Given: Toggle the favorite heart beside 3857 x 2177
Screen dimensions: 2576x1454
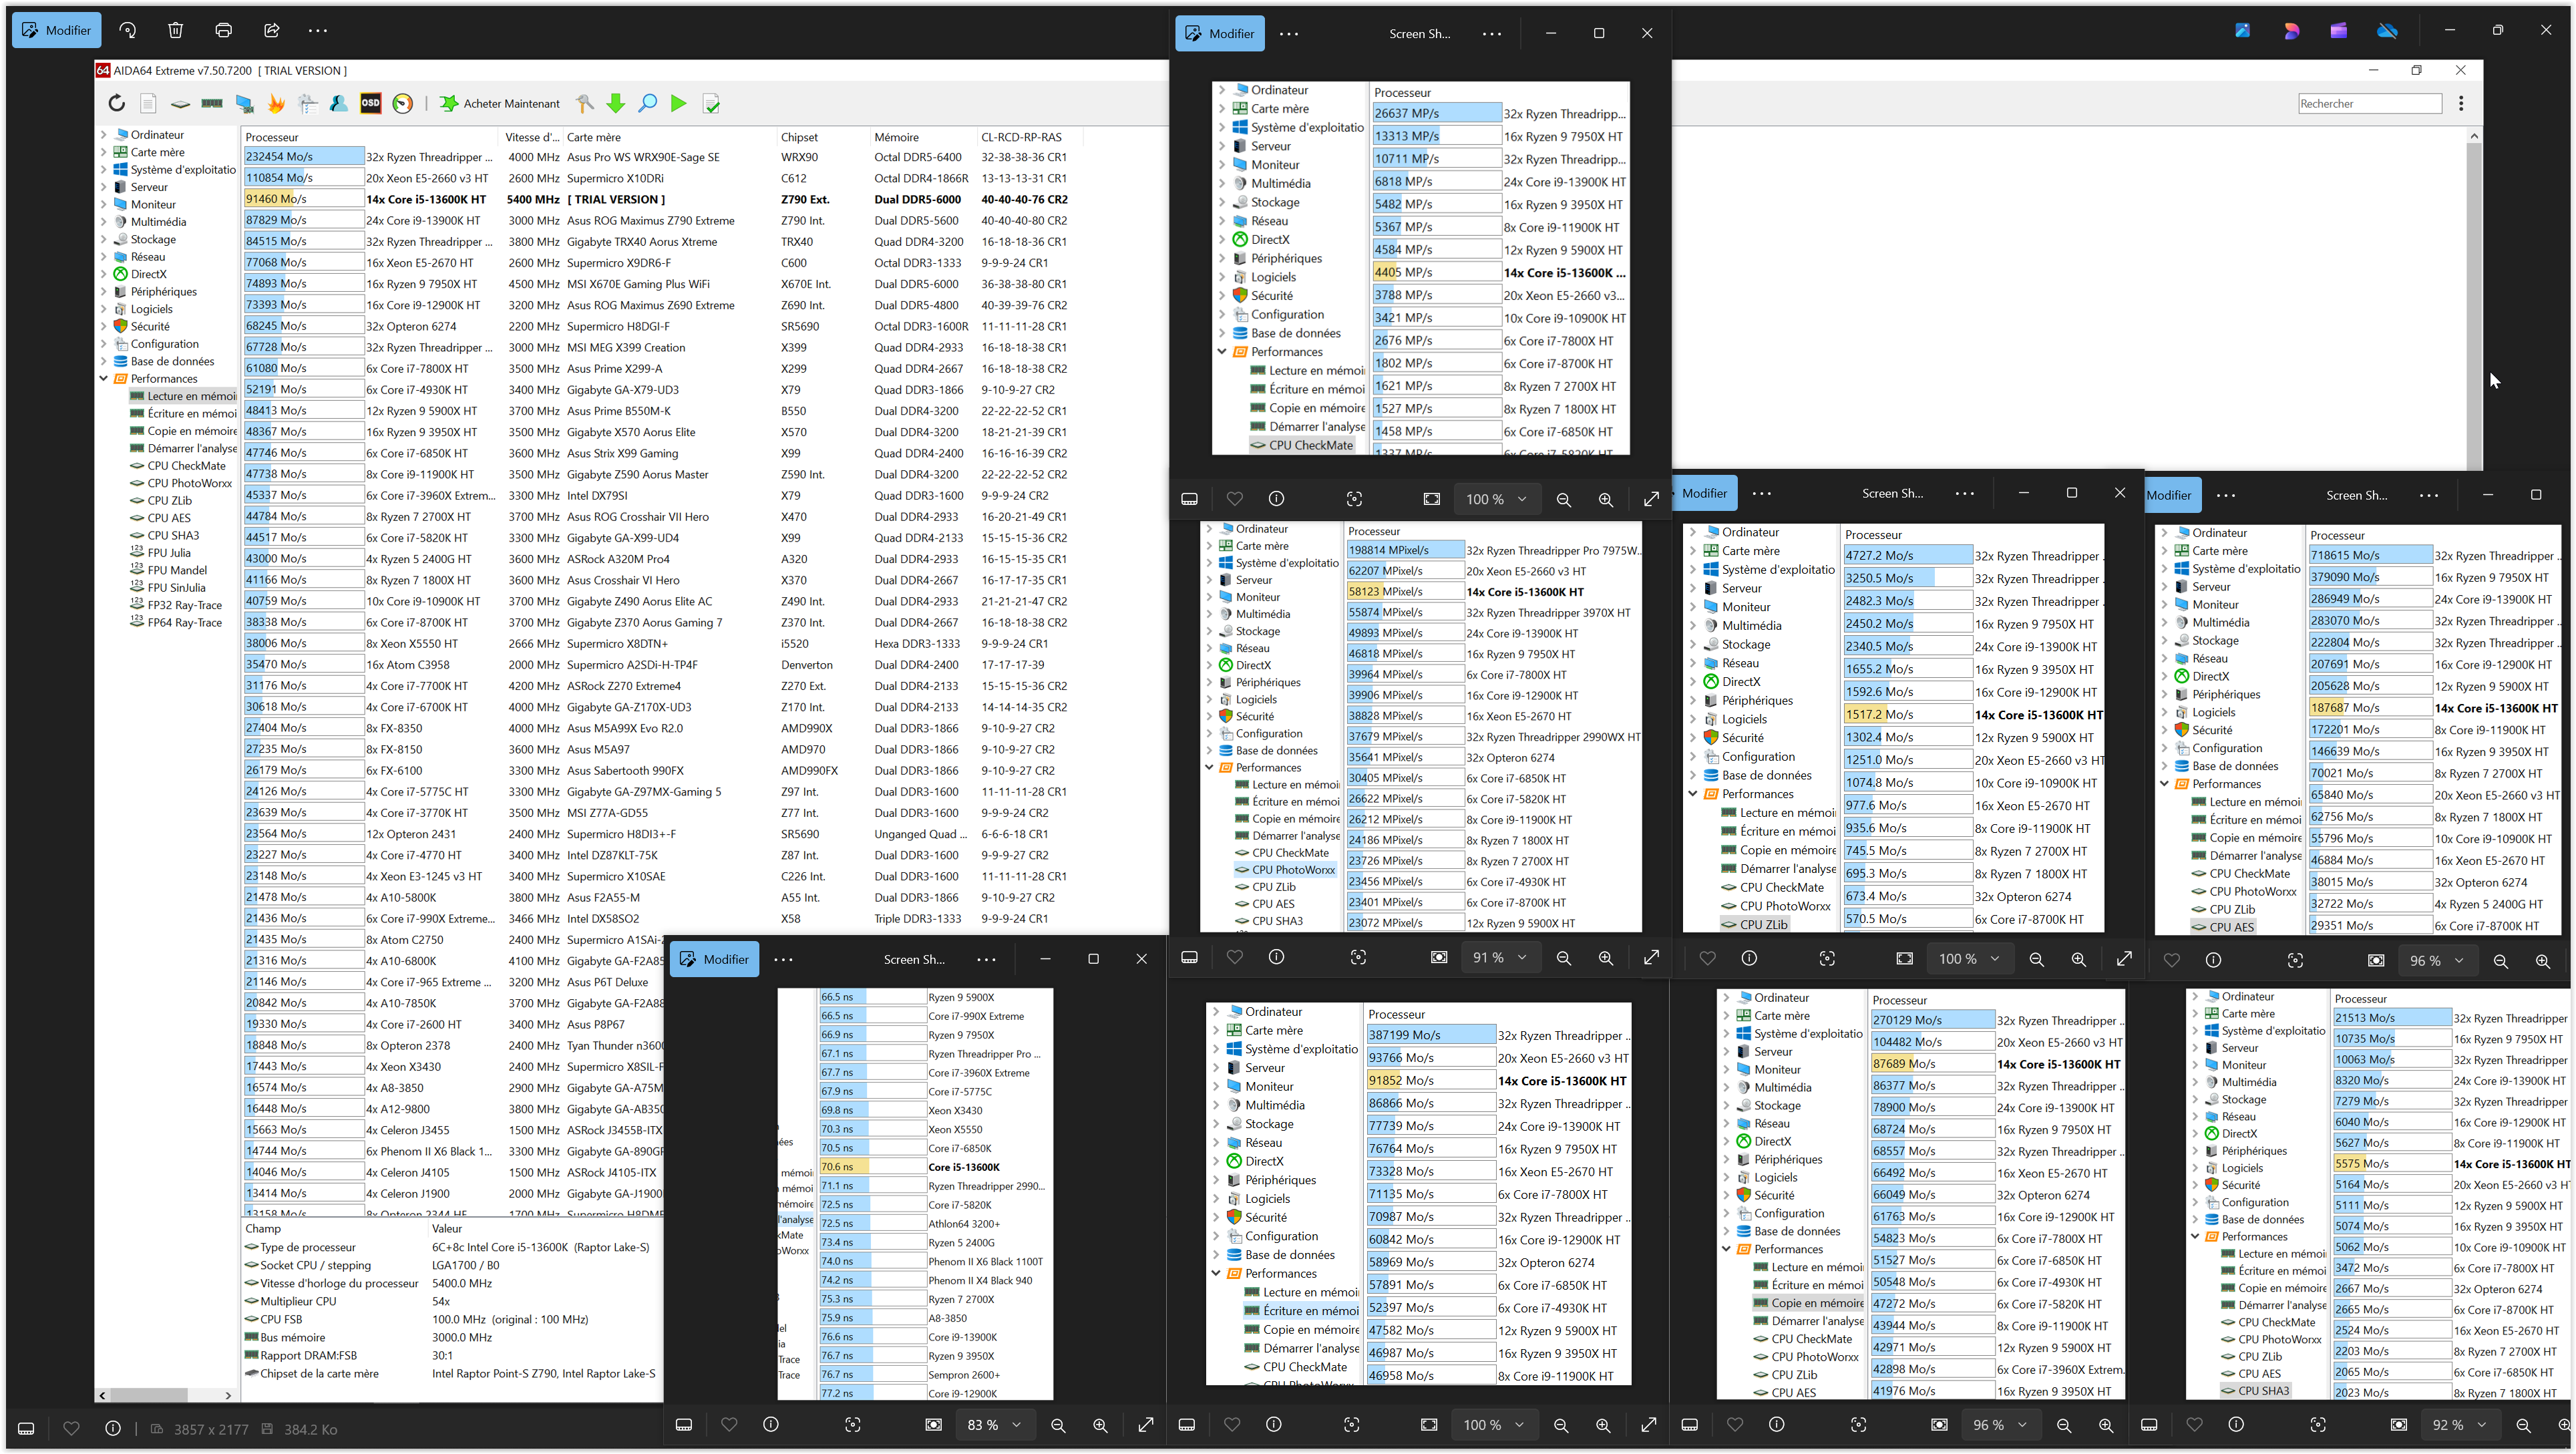Looking at the screenshot, I should (71, 1428).
